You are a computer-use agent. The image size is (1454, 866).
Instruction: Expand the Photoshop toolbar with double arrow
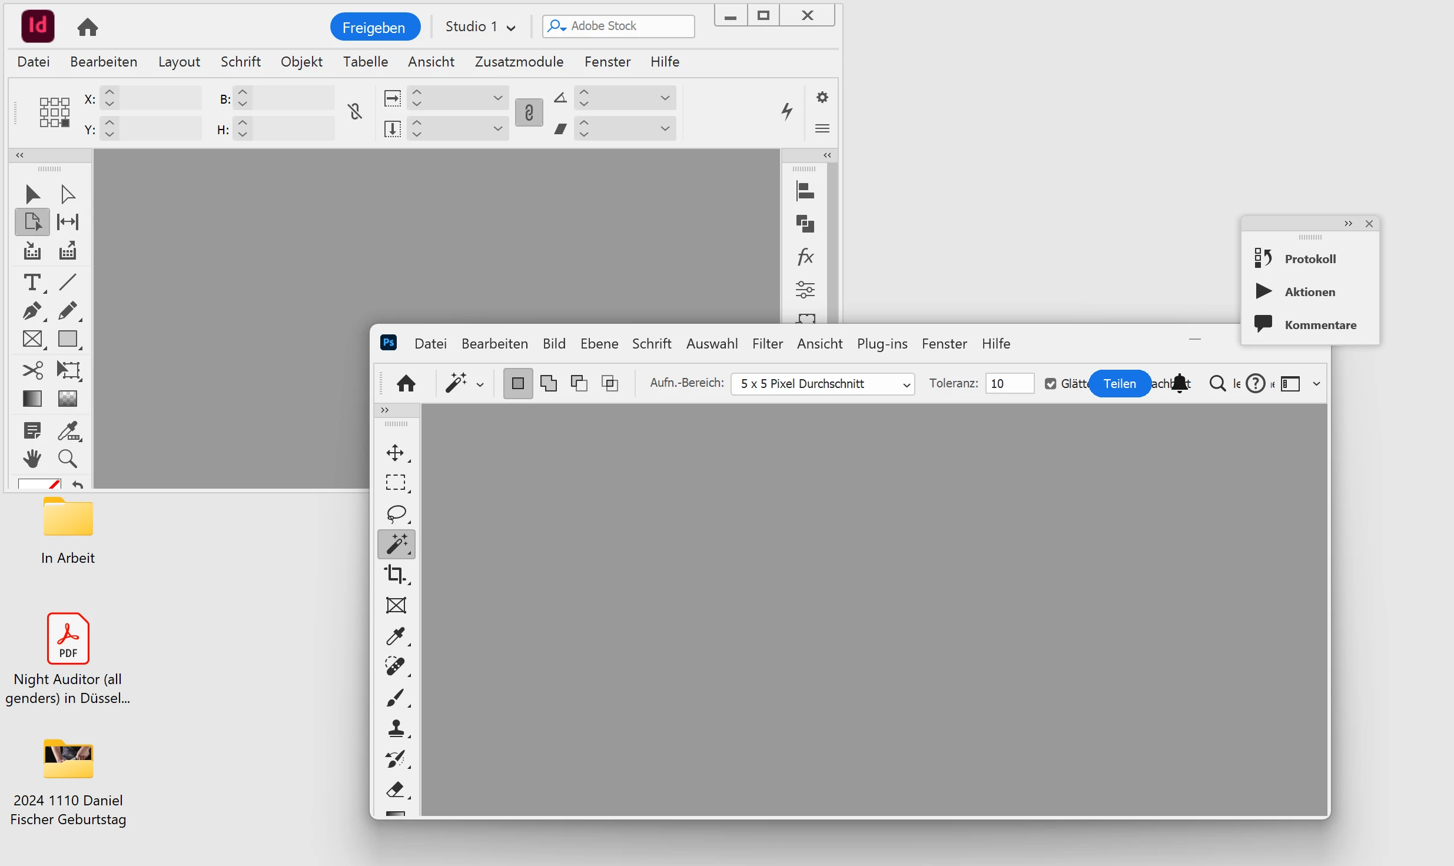[x=385, y=410]
